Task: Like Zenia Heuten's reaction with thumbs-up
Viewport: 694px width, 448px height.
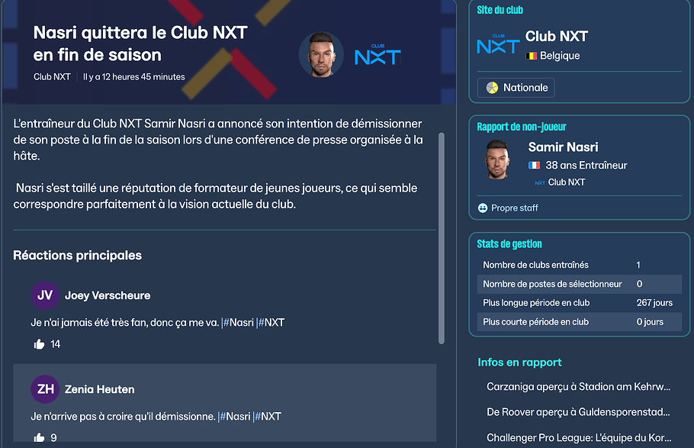Action: [x=39, y=438]
